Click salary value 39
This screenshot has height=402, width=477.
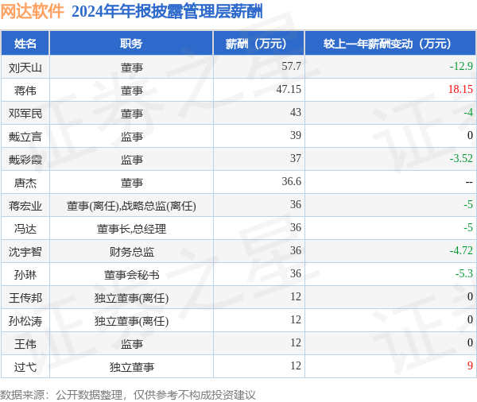pyautogui.click(x=296, y=135)
